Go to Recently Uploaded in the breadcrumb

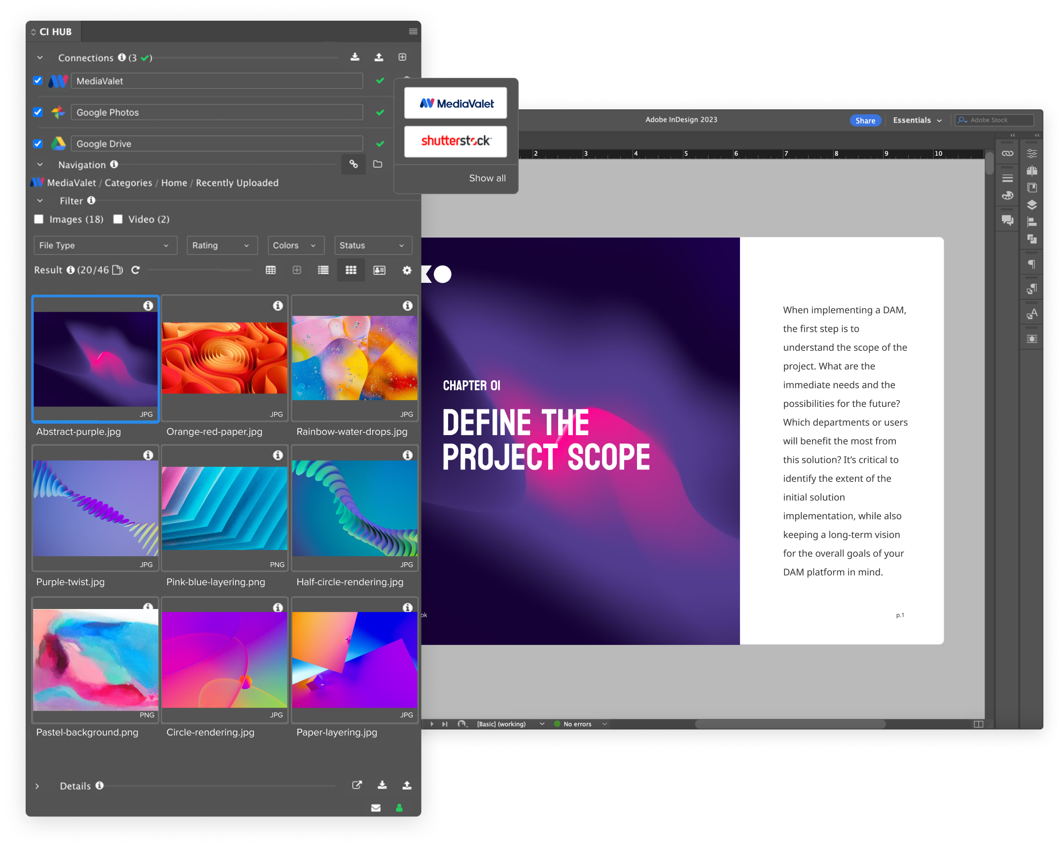click(237, 183)
